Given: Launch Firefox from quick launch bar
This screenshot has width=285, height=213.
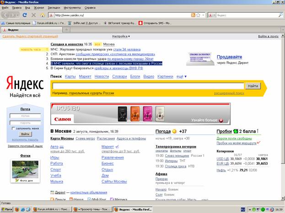Looking at the screenshot, I should click(x=17, y=209).
